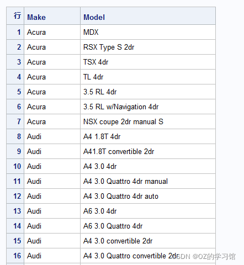
Task: Click row number 16
Action: click(x=15, y=256)
